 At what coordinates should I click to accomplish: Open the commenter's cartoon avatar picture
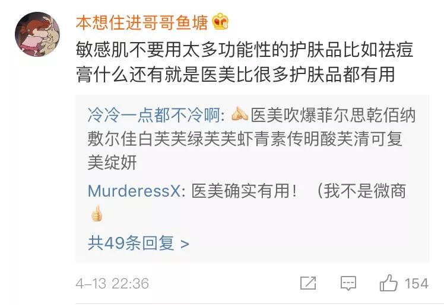click(x=37, y=34)
